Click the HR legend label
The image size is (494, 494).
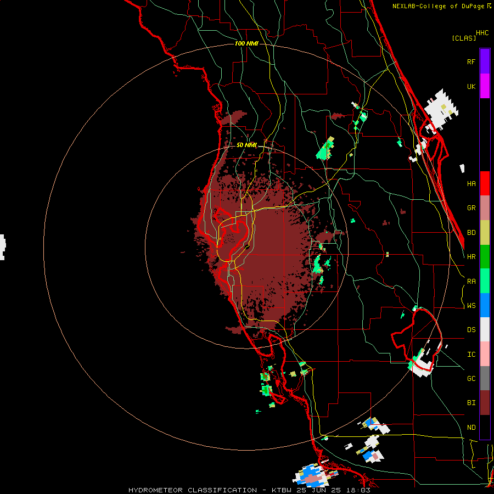tap(471, 257)
